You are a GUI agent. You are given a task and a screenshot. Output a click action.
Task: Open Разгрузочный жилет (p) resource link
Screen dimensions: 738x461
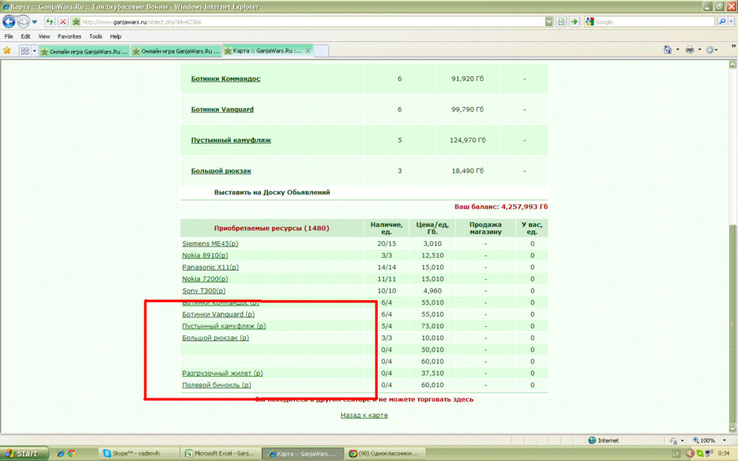coord(223,373)
